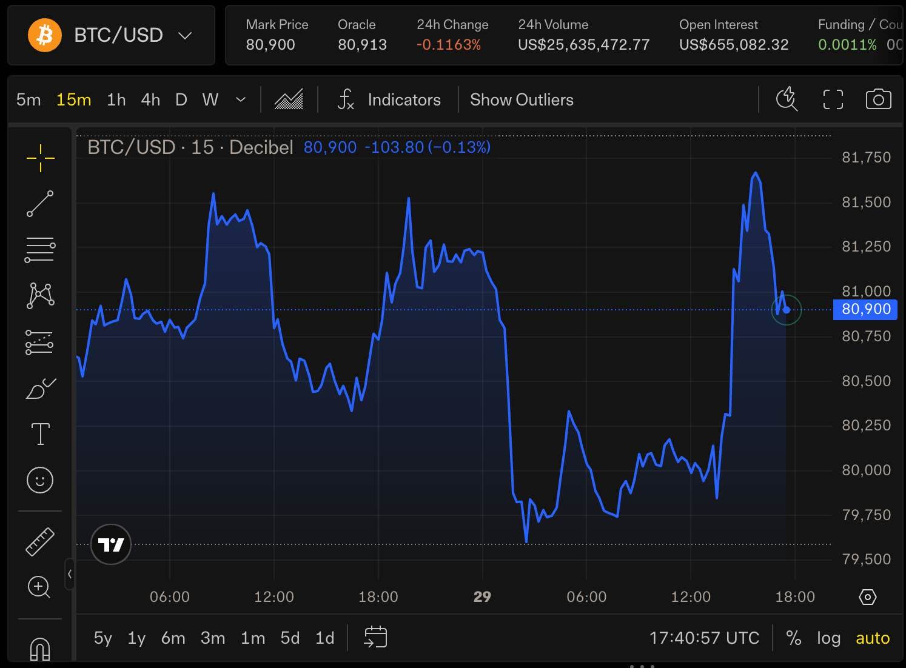Viewport: 906px width, 668px height.
Task: Switch to the 4h interval
Action: click(x=150, y=99)
